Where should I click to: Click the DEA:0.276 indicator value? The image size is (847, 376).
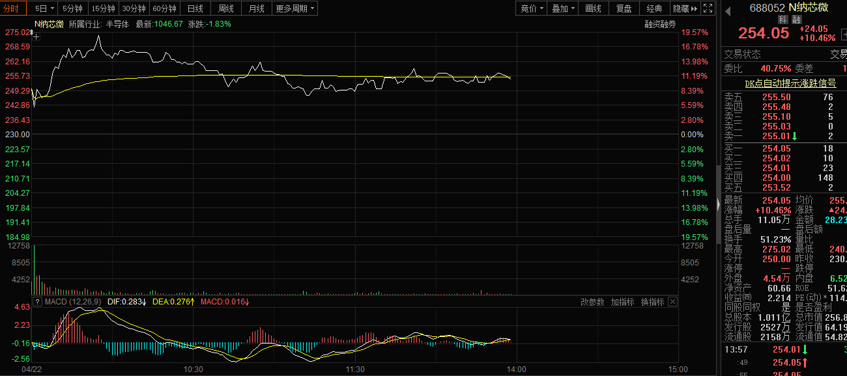point(173,302)
